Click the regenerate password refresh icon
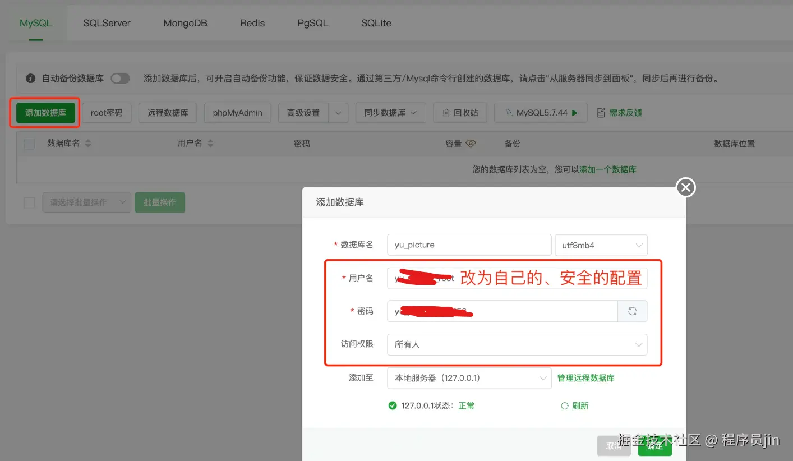Viewport: 793px width, 461px height. coord(633,311)
